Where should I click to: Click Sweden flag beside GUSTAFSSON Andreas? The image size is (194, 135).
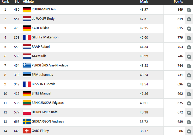coord(27,122)
